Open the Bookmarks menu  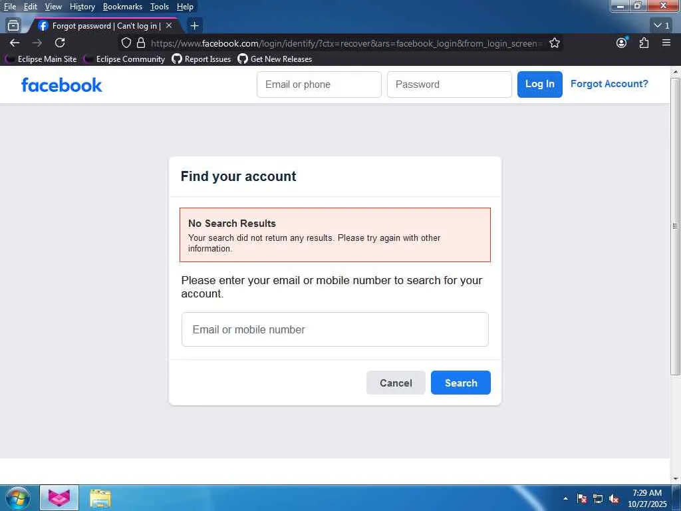[122, 7]
